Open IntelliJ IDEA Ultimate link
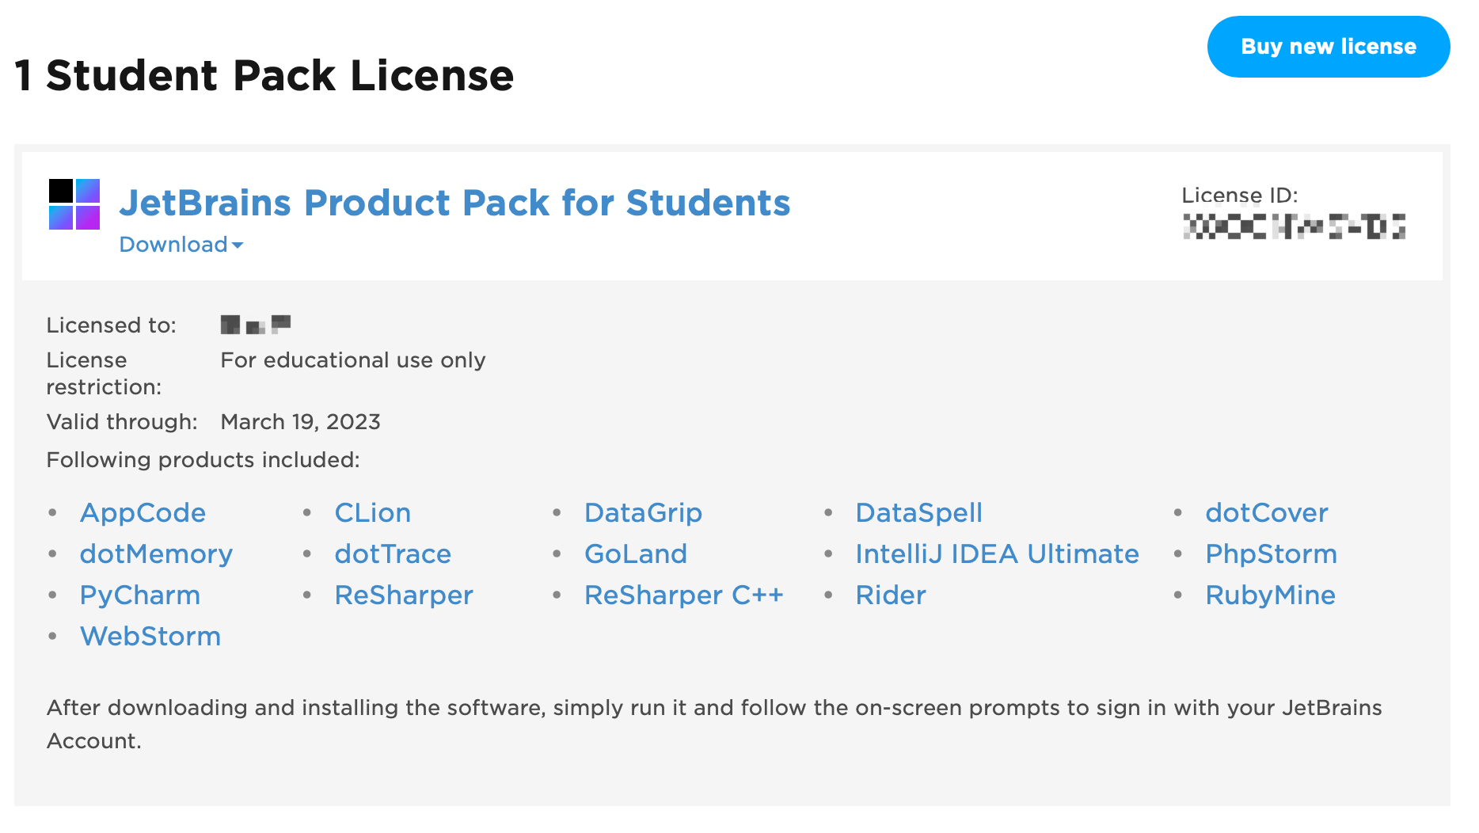 [997, 554]
